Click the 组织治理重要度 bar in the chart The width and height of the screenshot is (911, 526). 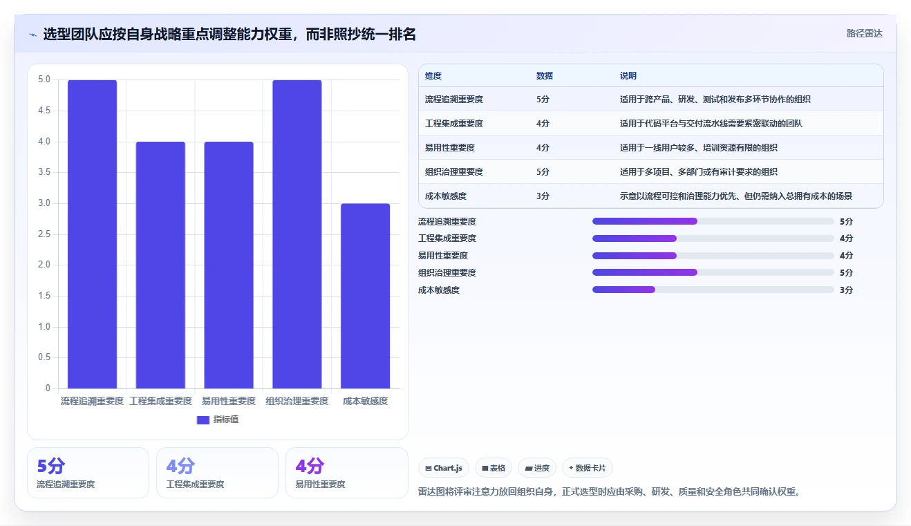297,234
